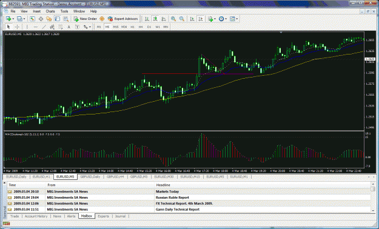Viewport: 379px width, 229px height.
Task: Select the vertical line tool
Action: coord(27,27)
